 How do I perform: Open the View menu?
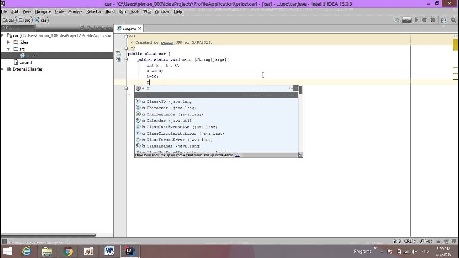pyautogui.click(x=27, y=11)
